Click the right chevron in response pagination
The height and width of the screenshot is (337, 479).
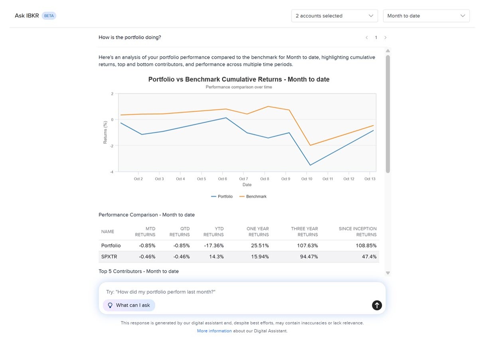click(x=385, y=37)
